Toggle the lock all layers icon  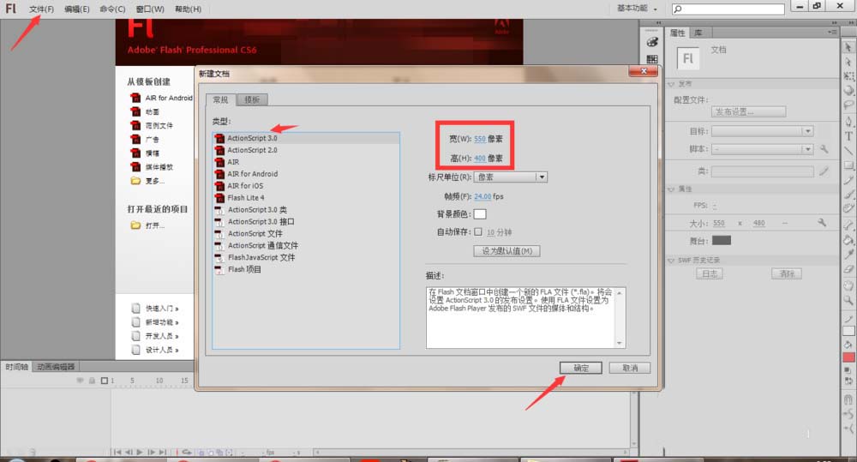(x=93, y=380)
